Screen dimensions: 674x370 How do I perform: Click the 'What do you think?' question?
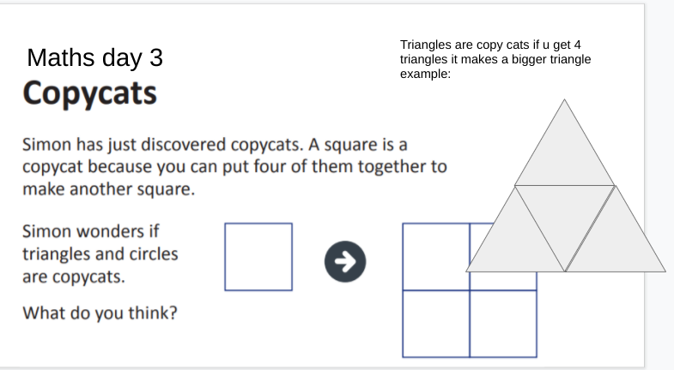point(100,313)
